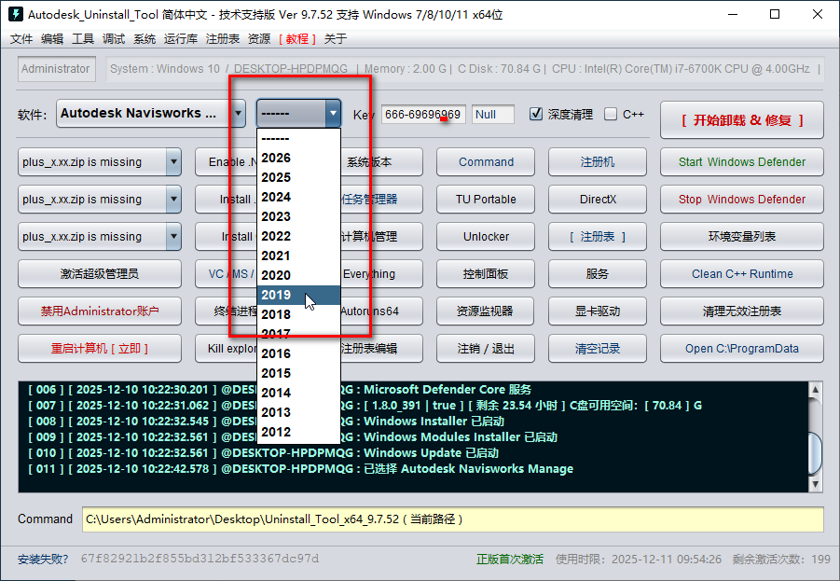Open the [ 教程 ] menu
The image size is (840, 581).
297,38
